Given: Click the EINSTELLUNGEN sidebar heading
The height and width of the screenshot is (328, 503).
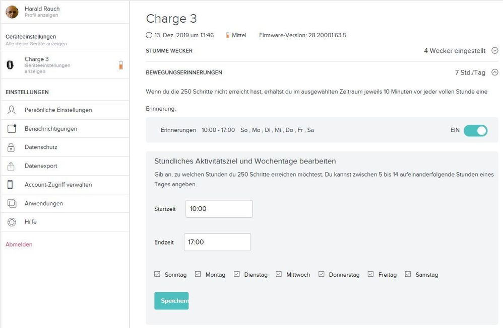Looking at the screenshot, I should tap(27, 92).
